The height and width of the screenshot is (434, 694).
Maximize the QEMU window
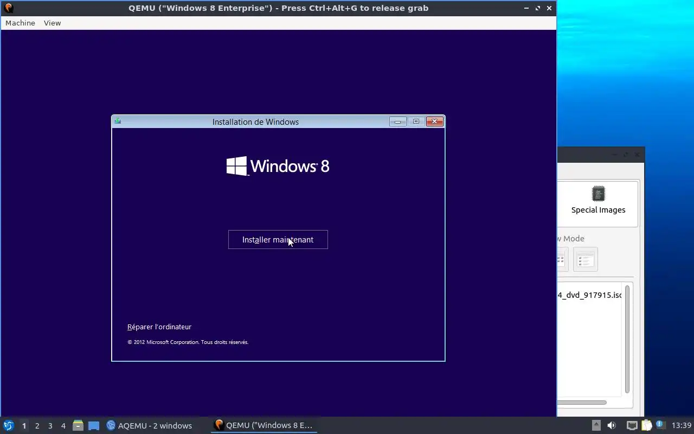tap(538, 8)
